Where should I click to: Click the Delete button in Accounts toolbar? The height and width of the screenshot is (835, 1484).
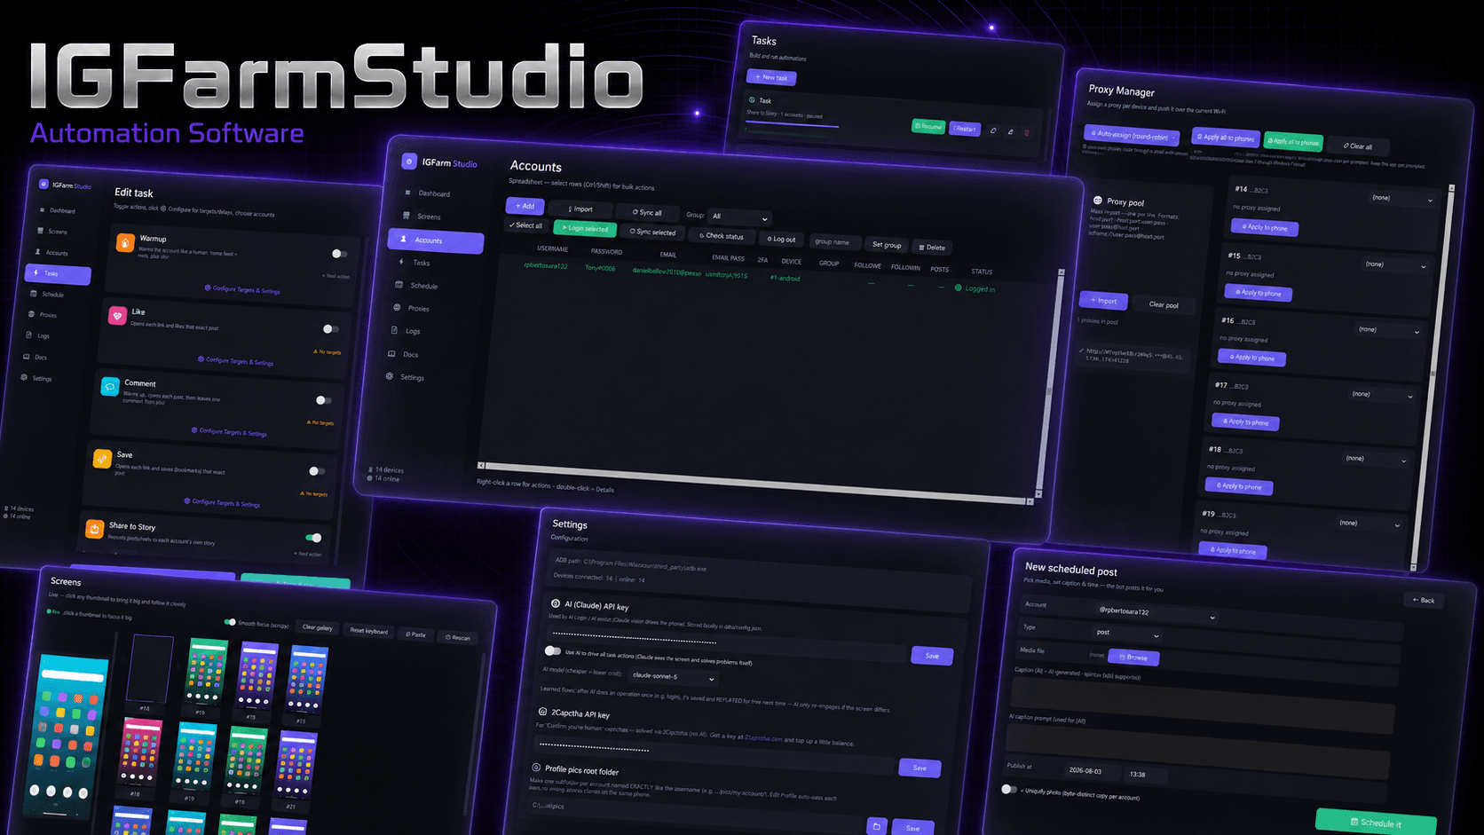click(932, 248)
